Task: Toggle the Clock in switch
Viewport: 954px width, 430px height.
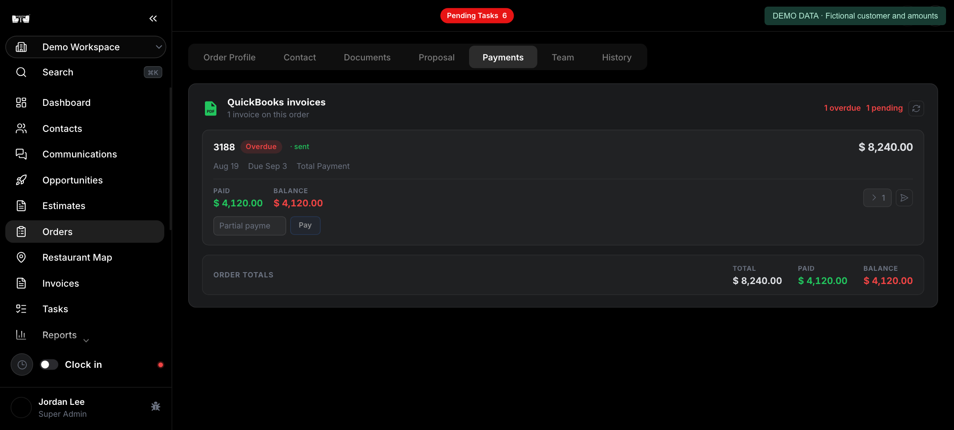Action: point(49,365)
